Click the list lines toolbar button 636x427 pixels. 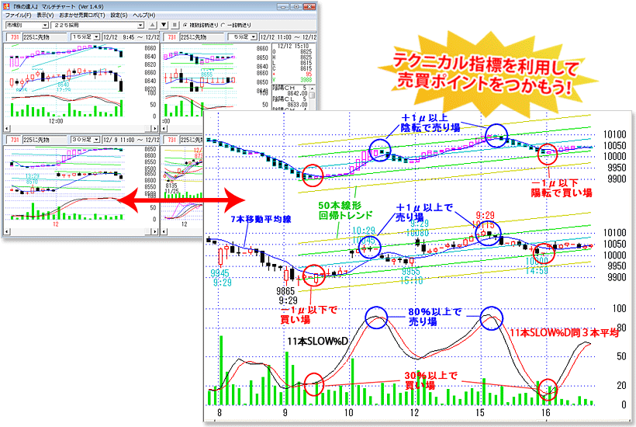pyautogui.click(x=175, y=25)
